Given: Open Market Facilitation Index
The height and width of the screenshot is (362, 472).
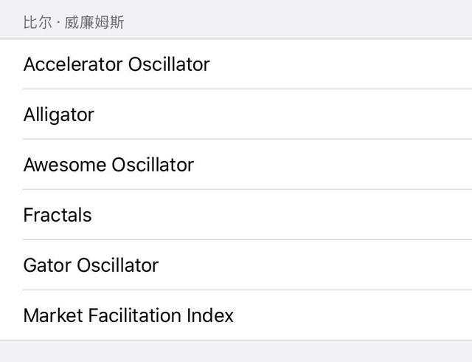Looking at the screenshot, I should pos(236,315).
